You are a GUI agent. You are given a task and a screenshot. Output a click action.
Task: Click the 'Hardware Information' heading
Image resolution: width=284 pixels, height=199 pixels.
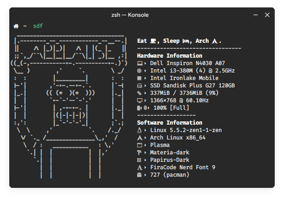point(170,56)
